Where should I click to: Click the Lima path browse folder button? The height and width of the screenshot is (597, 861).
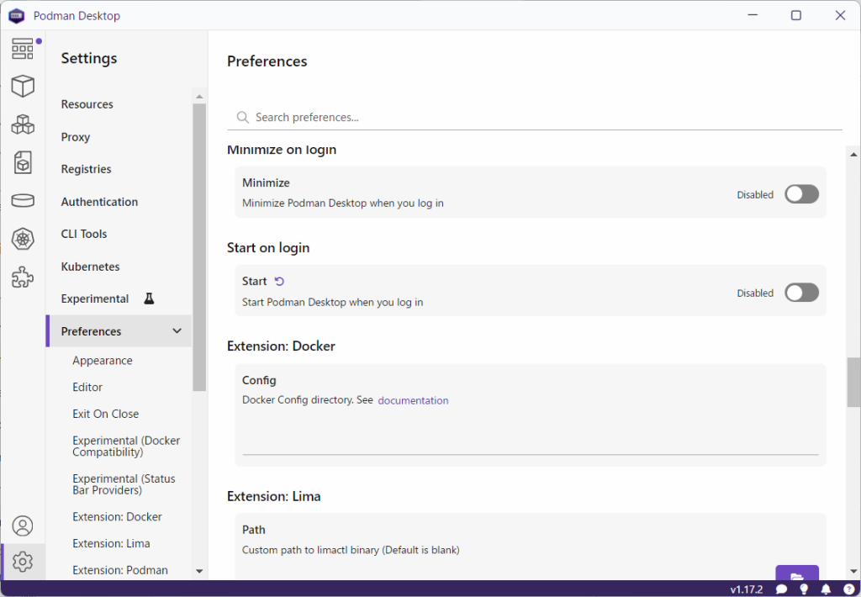(x=796, y=574)
